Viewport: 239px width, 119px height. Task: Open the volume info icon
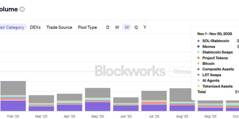(22, 9)
